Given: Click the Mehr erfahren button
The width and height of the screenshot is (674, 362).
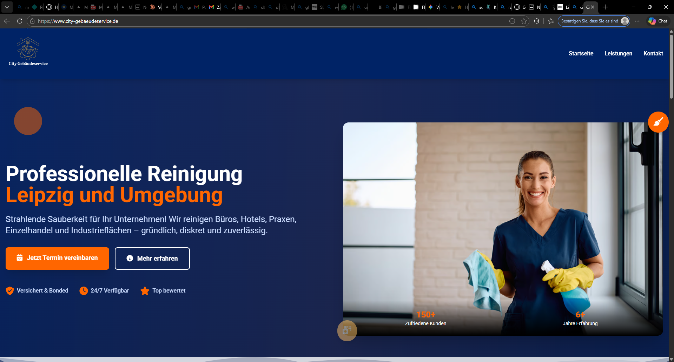Looking at the screenshot, I should 152,258.
